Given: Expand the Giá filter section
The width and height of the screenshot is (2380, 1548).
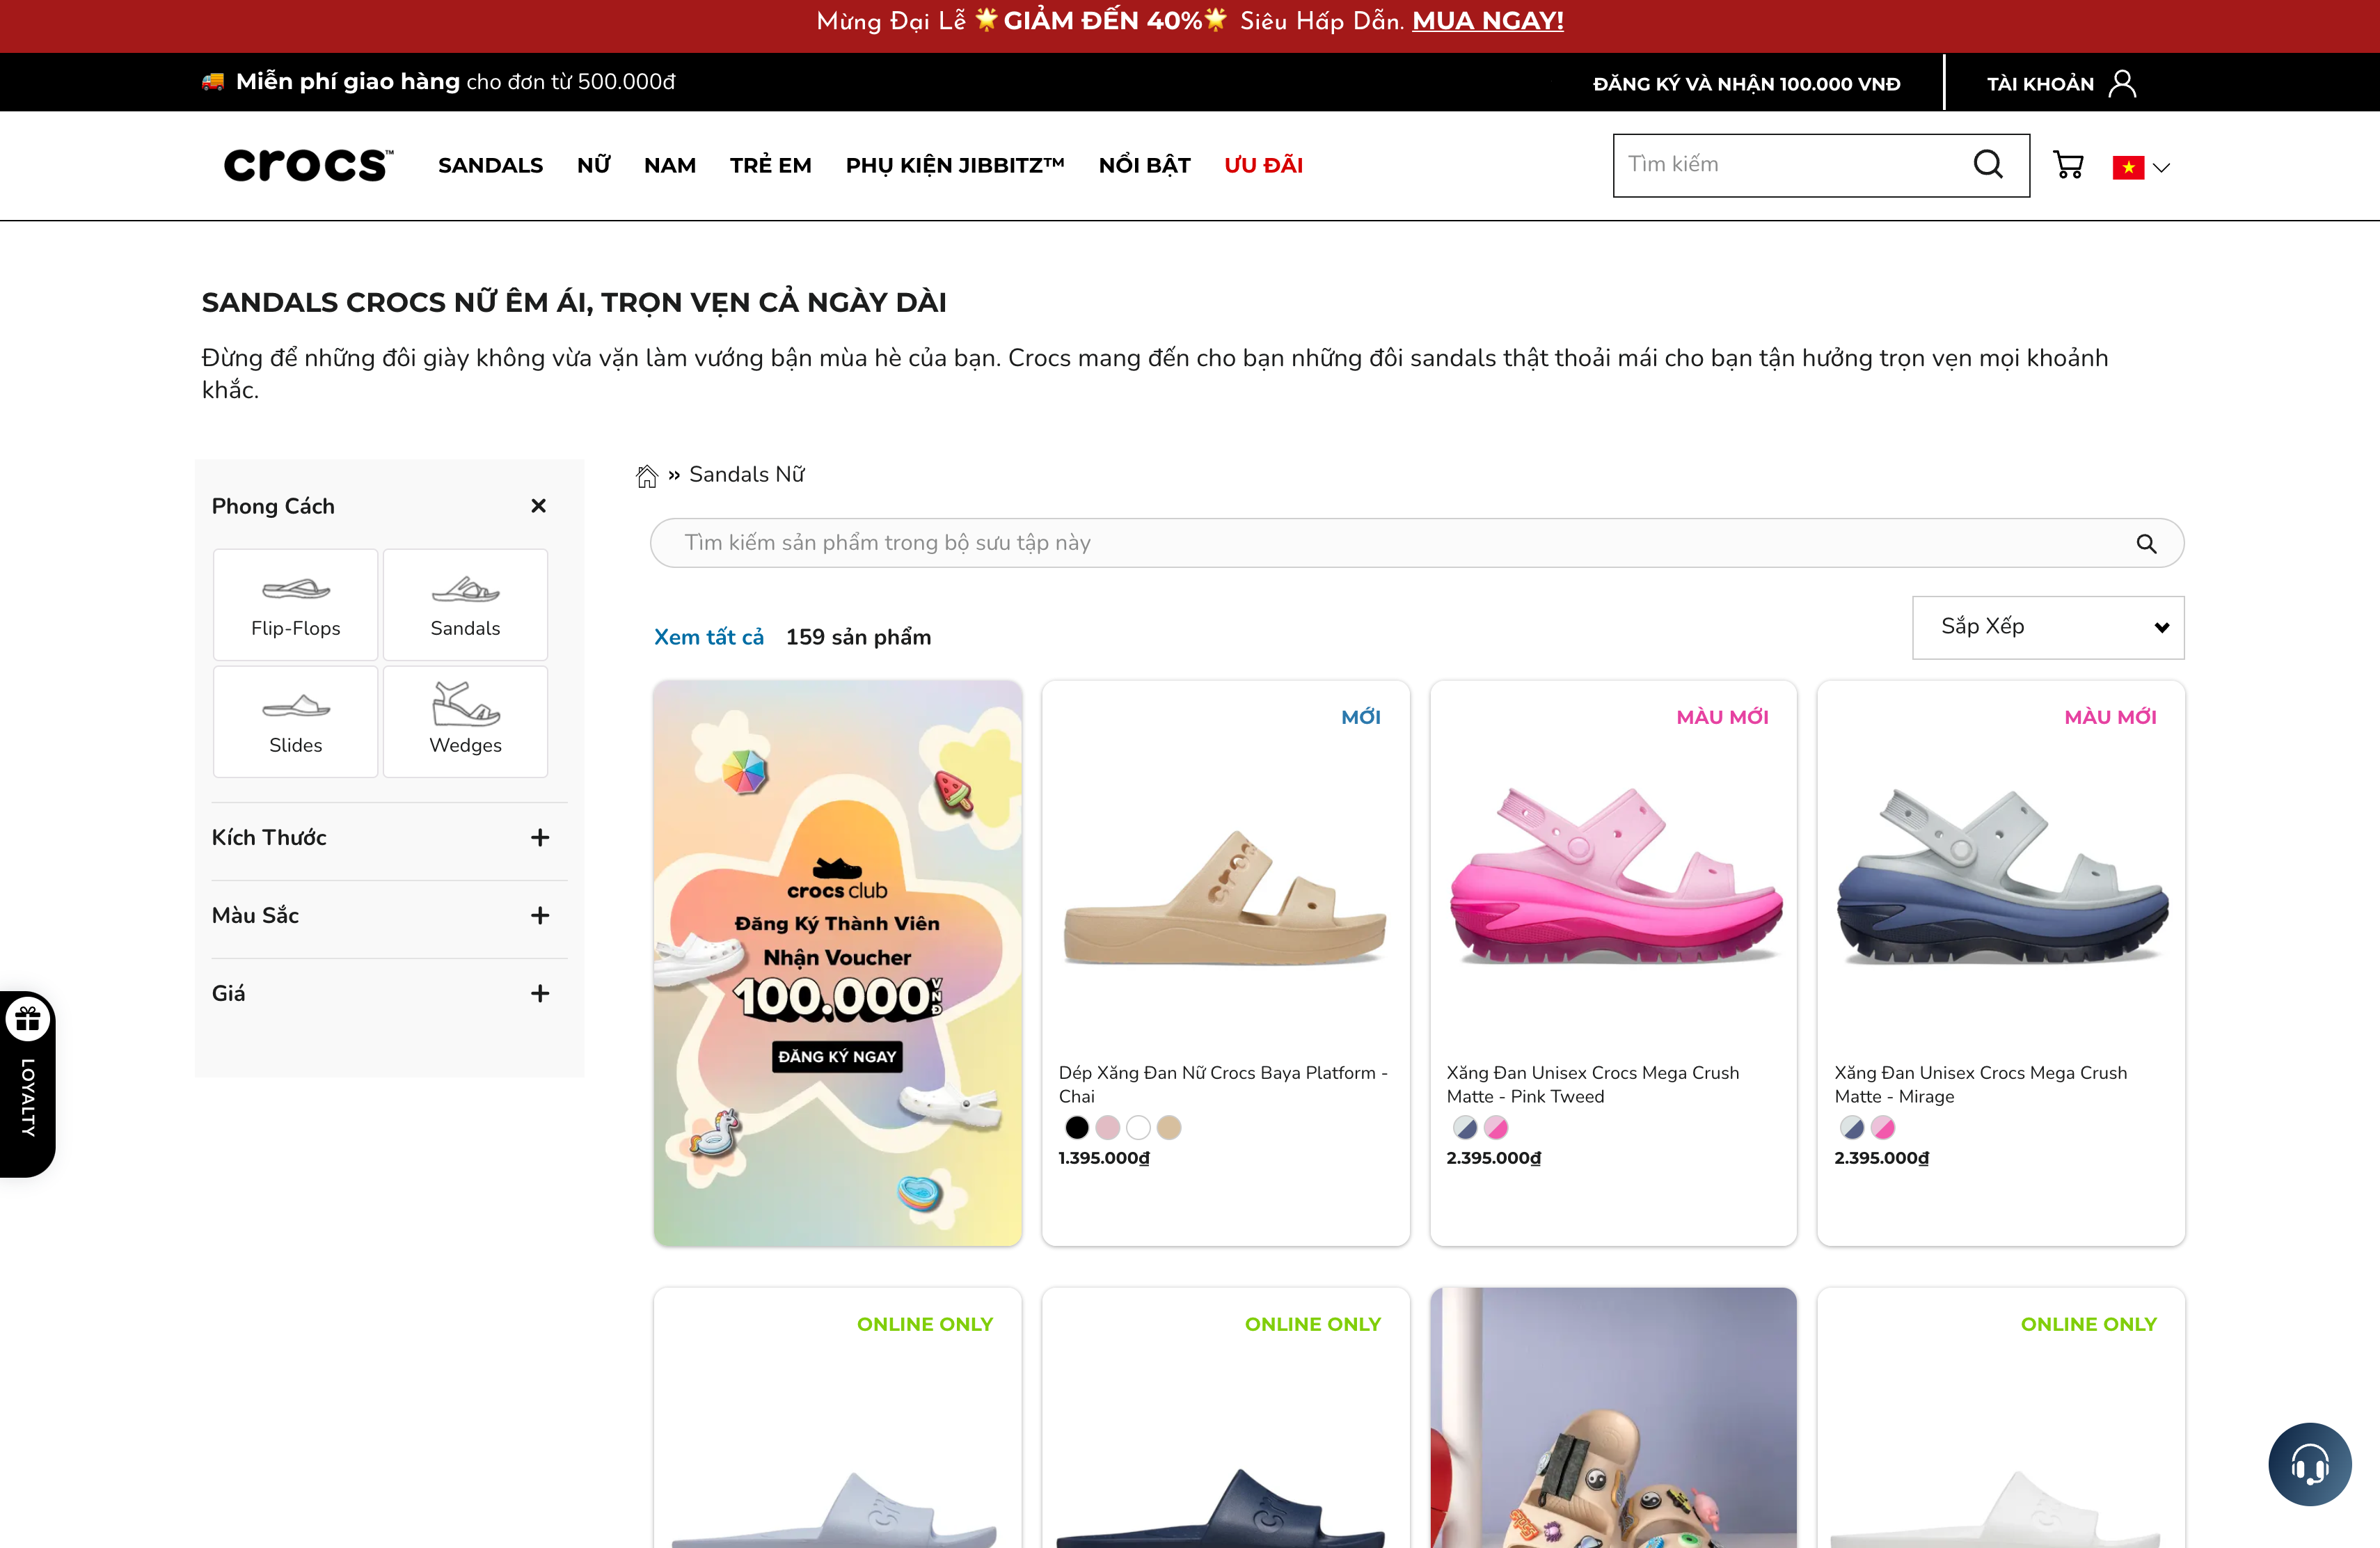Looking at the screenshot, I should click(x=540, y=993).
